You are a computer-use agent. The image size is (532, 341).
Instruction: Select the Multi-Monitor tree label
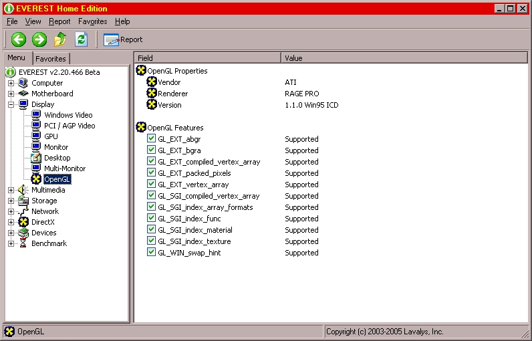coord(65,168)
